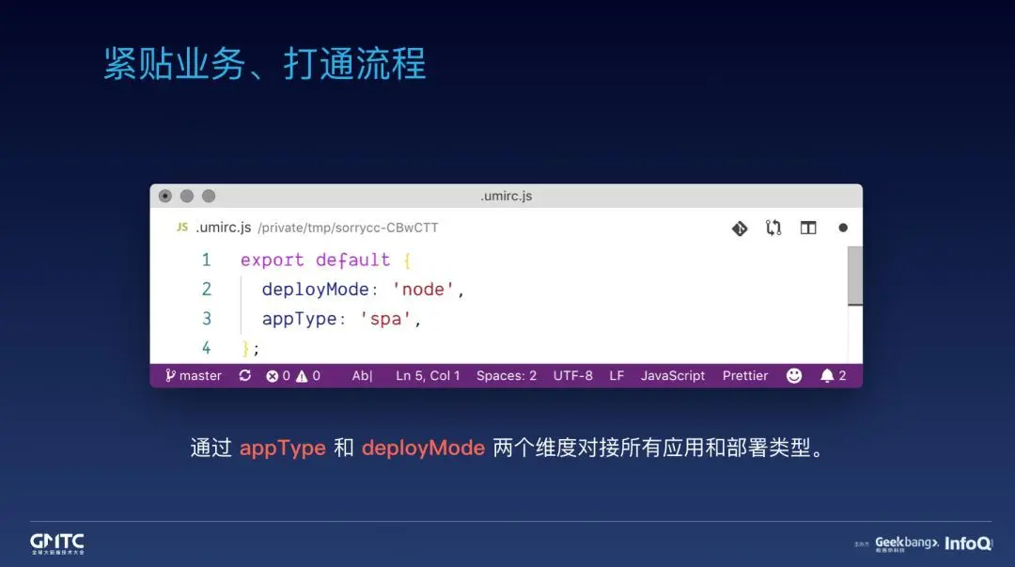Click Ln 5, Col 1 to go to line

428,376
